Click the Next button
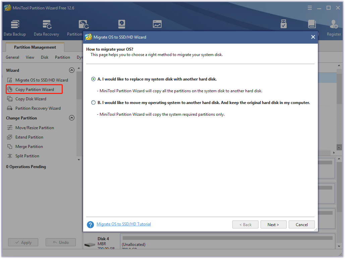Image resolution: width=345 pixels, height=259 pixels. tap(273, 225)
